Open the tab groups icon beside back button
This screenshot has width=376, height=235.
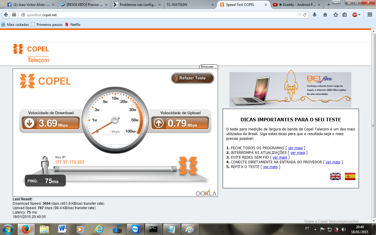14,15
